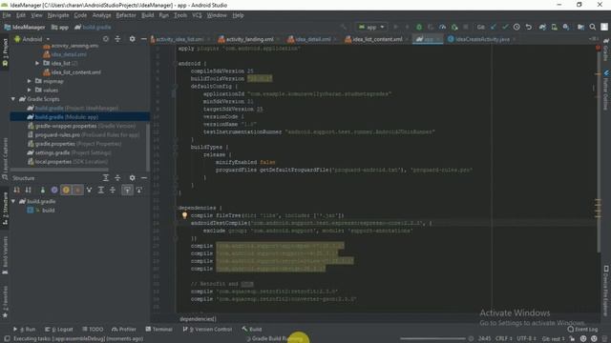Open the Android project view dropdown

pos(32,39)
